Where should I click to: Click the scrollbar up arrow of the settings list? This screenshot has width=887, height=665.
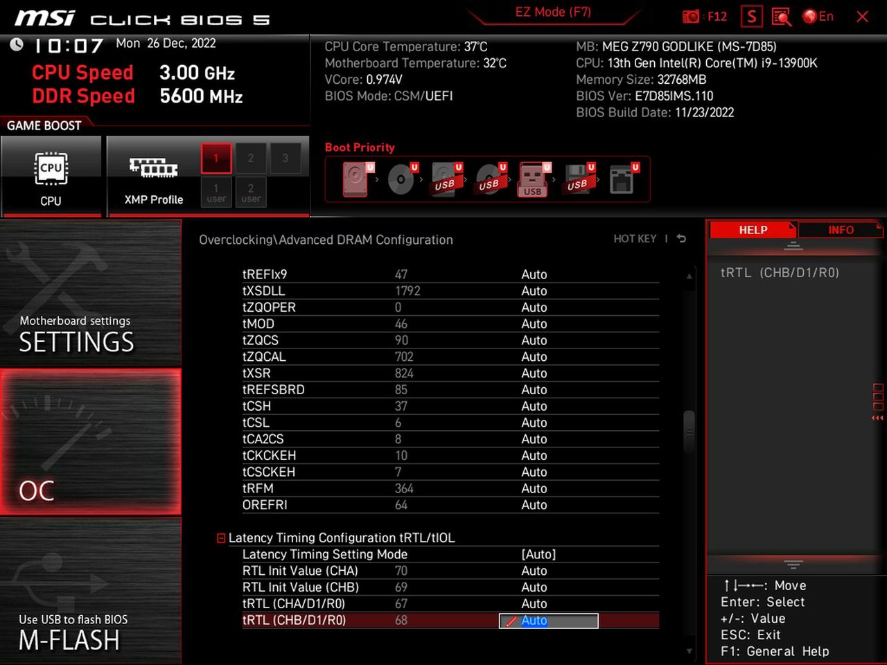tap(689, 276)
